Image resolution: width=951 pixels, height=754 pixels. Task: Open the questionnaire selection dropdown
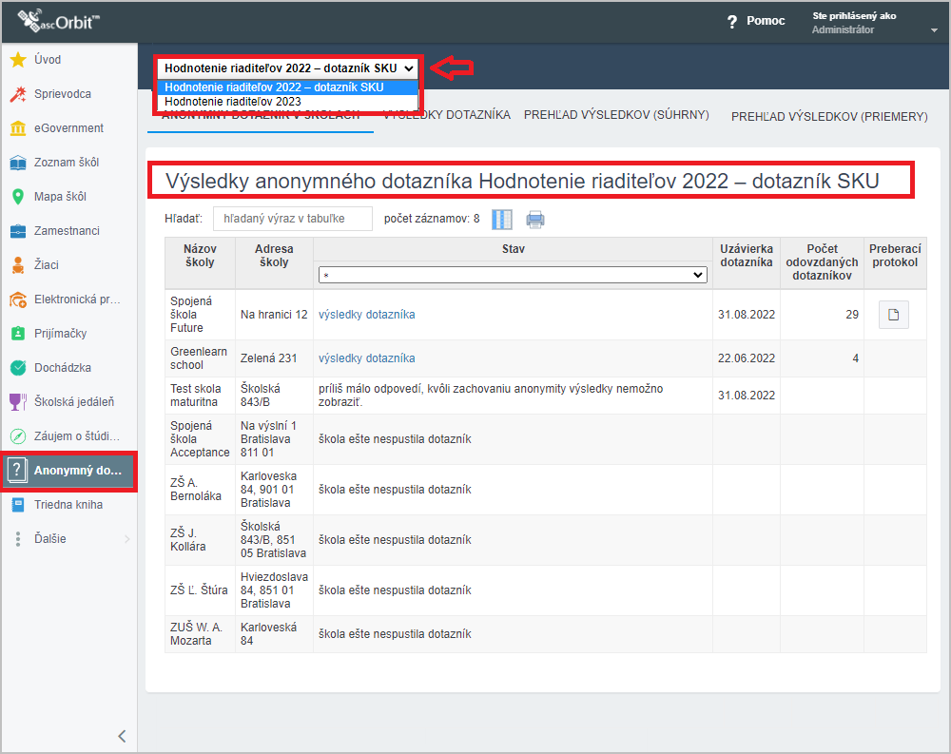tap(288, 68)
